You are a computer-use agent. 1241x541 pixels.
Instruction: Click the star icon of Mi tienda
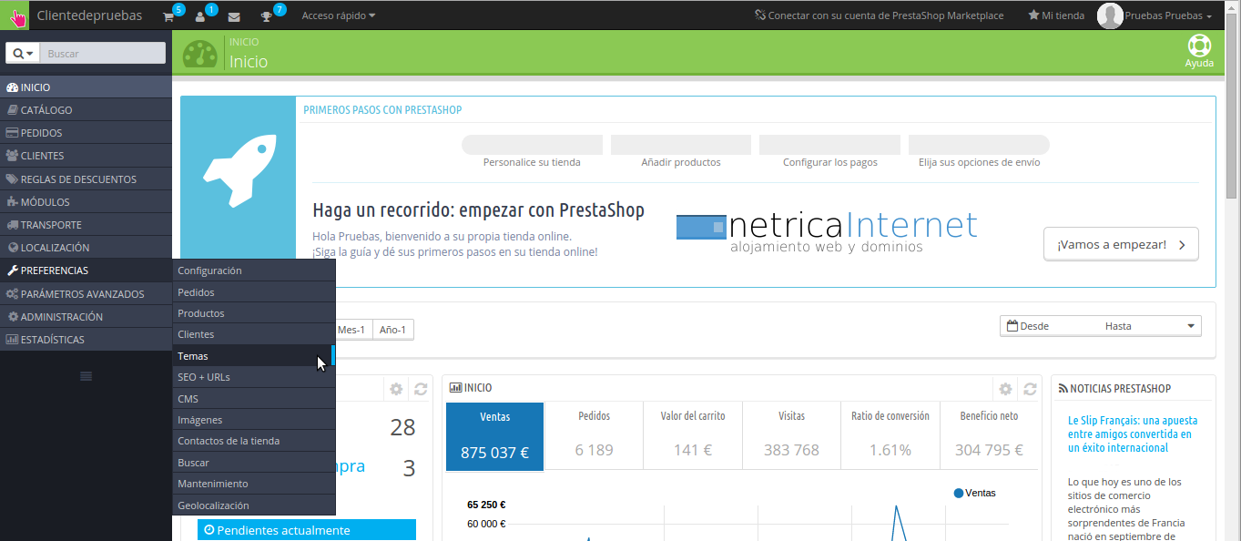1033,15
